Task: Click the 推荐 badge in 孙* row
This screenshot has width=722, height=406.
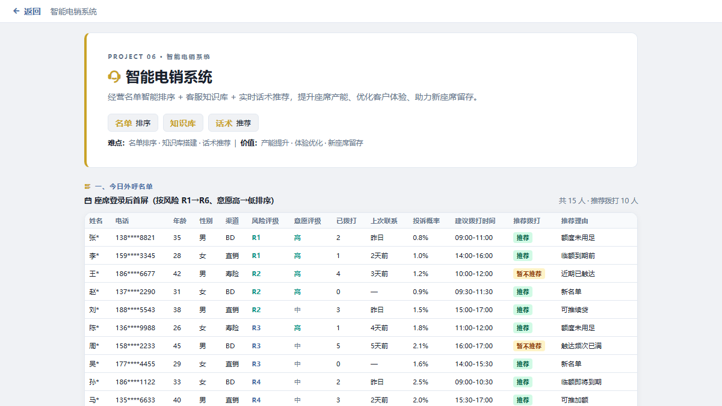Action: (522, 382)
